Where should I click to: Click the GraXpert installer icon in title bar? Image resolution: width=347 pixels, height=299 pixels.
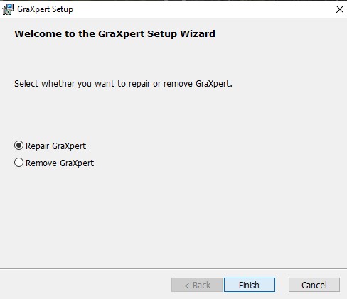click(8, 9)
